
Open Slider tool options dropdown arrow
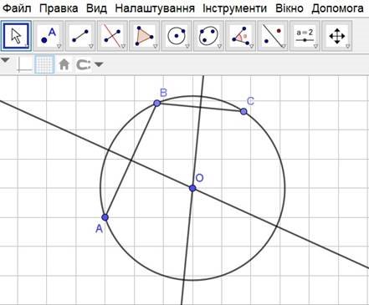coord(315,46)
